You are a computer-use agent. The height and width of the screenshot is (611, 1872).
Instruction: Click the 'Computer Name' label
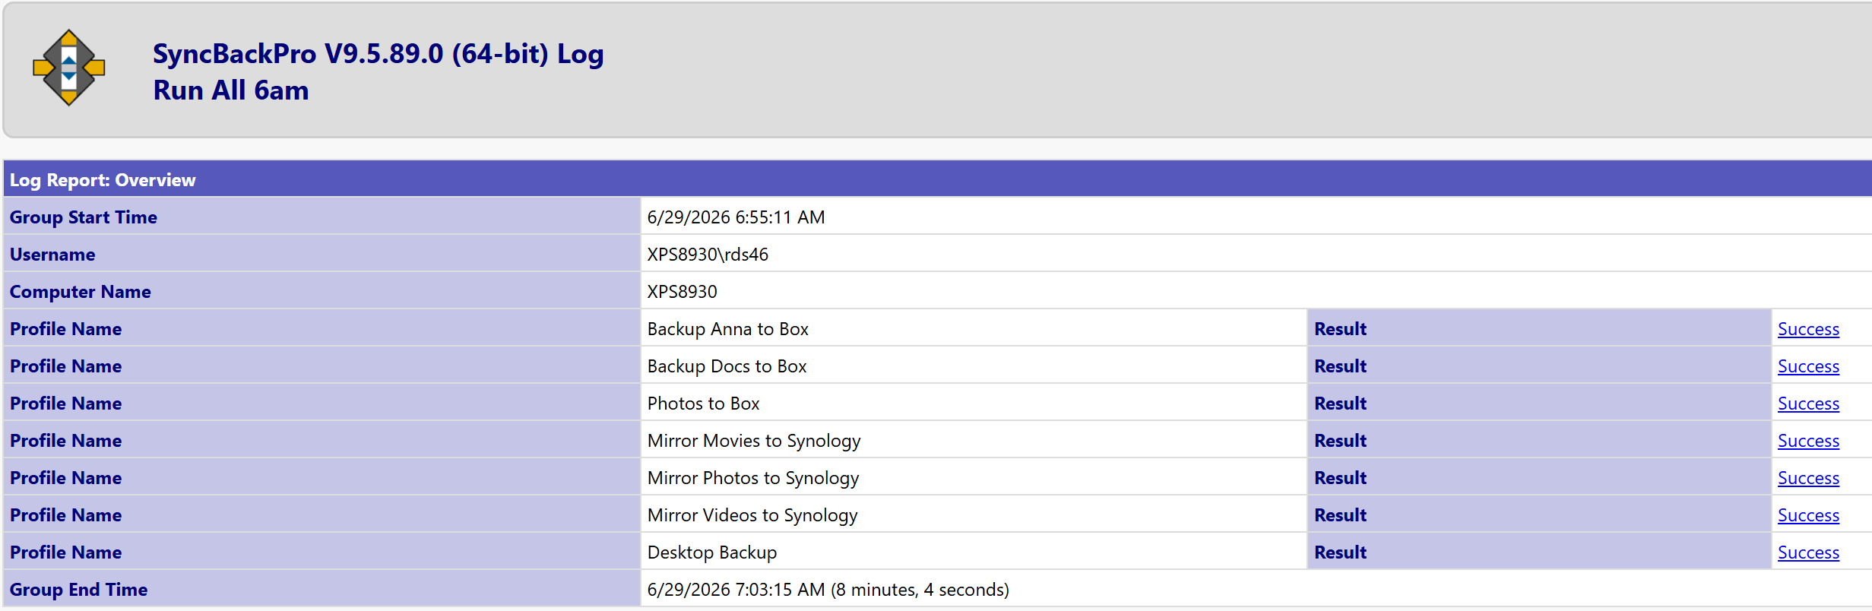tap(81, 292)
